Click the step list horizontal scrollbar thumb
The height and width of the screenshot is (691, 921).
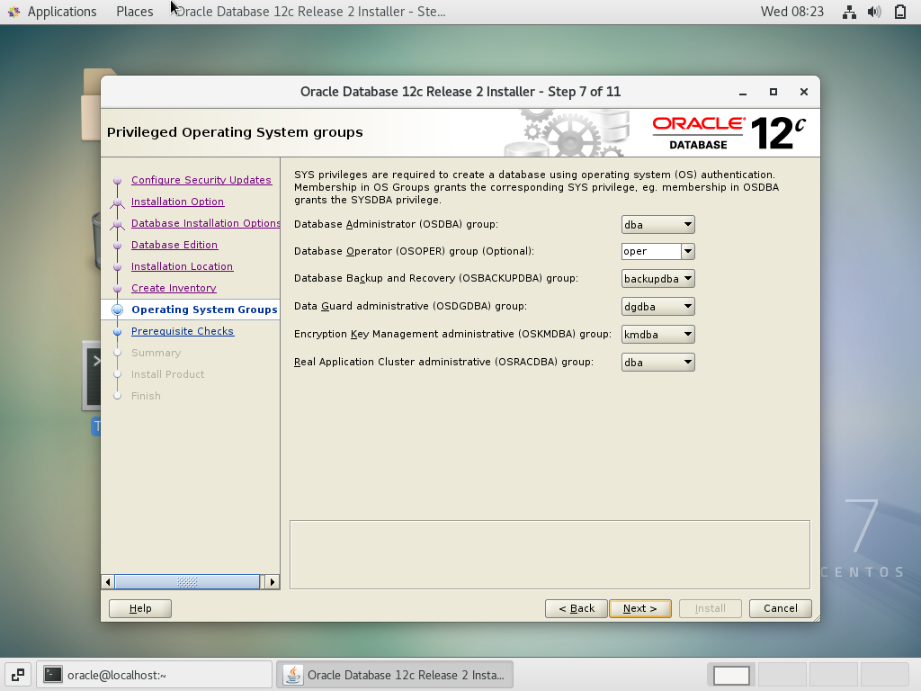click(187, 582)
